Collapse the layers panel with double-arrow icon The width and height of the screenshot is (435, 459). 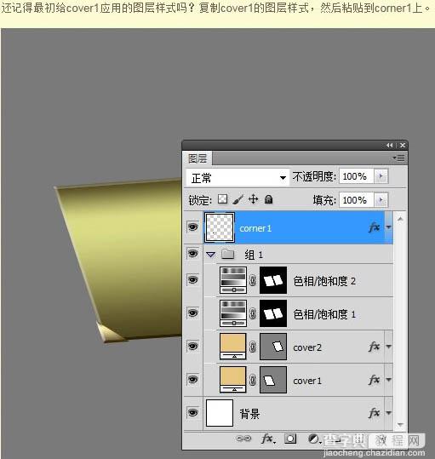coord(389,145)
